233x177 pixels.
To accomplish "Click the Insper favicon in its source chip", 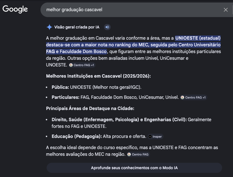I will [150, 137].
